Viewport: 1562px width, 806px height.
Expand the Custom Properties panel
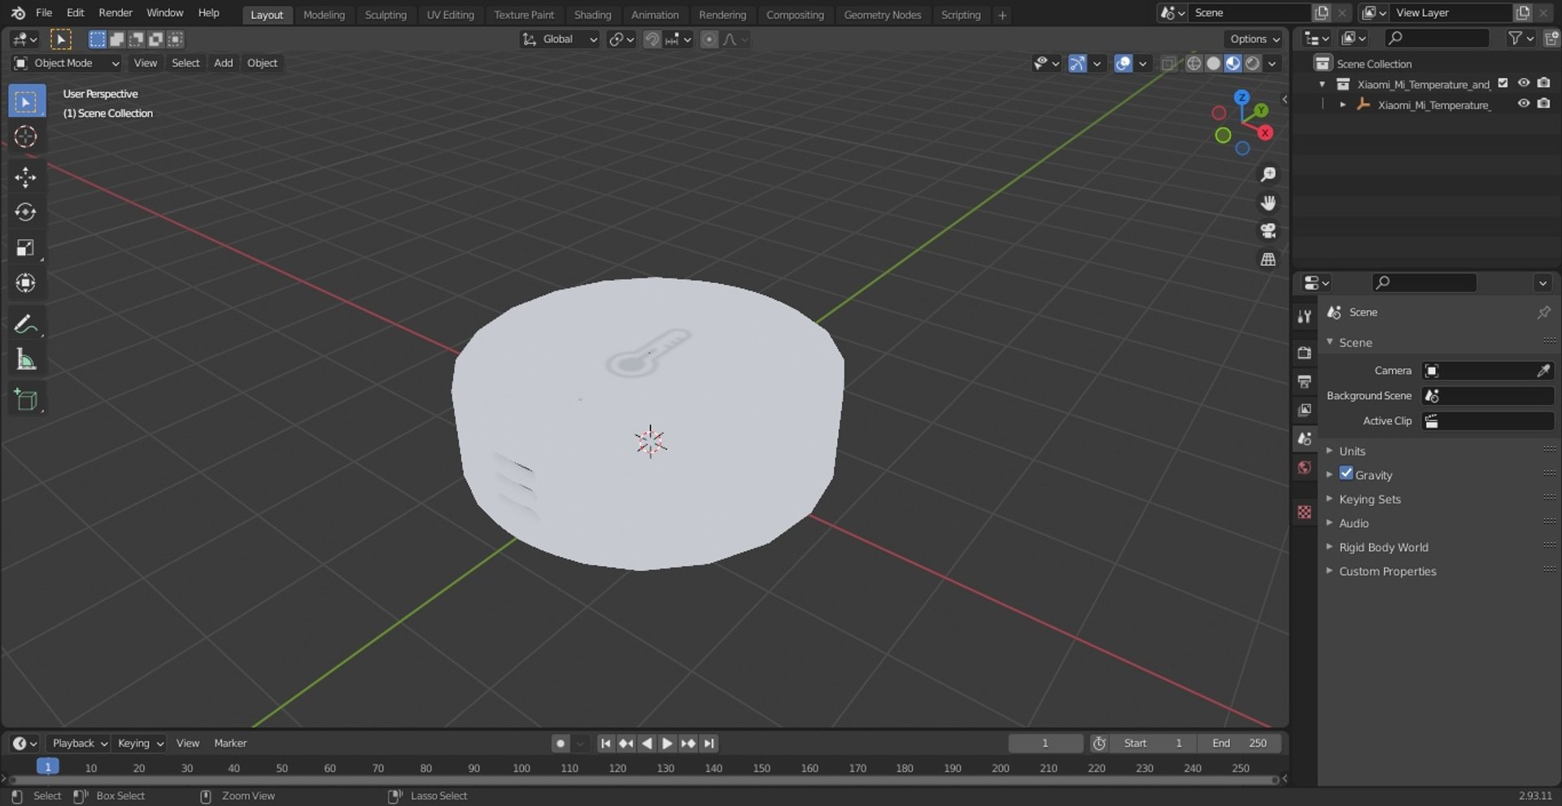(x=1387, y=572)
